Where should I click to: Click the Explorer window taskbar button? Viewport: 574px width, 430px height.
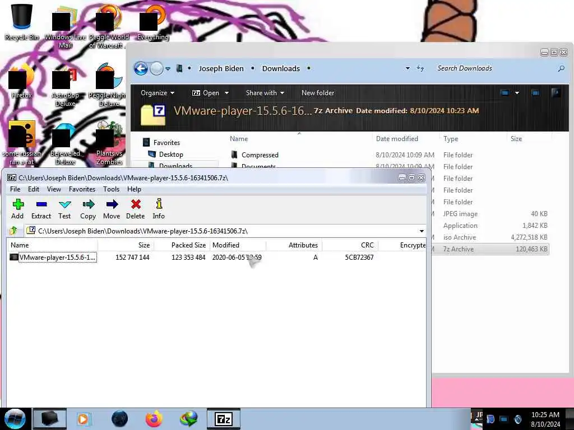[x=50, y=419]
